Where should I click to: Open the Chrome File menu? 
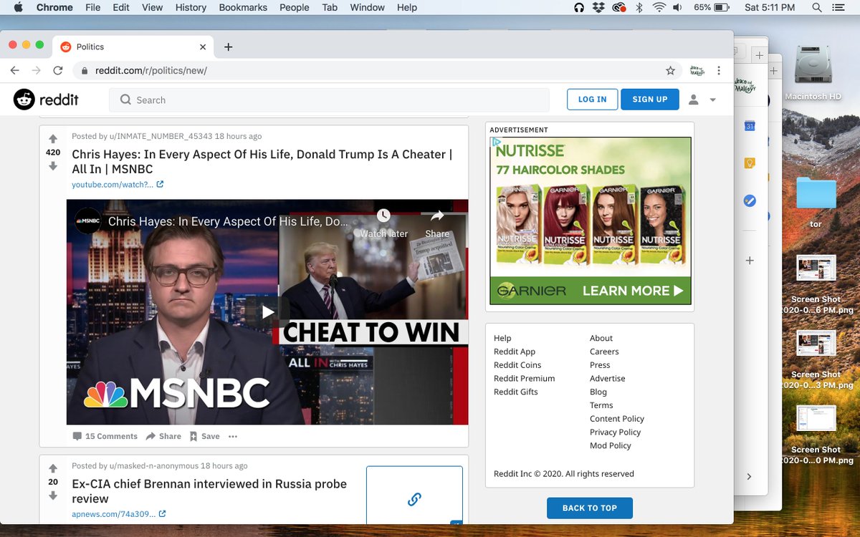(92, 7)
